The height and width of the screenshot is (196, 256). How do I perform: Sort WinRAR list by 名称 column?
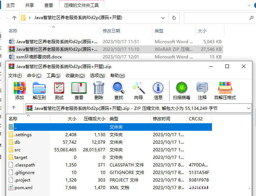click(x=28, y=119)
